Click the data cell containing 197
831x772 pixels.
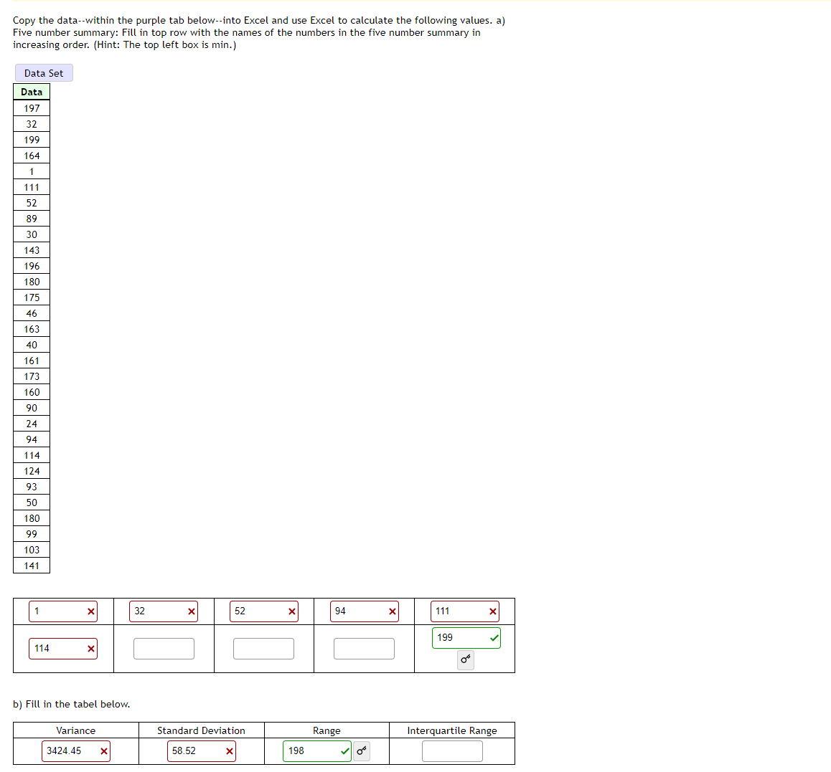point(31,108)
